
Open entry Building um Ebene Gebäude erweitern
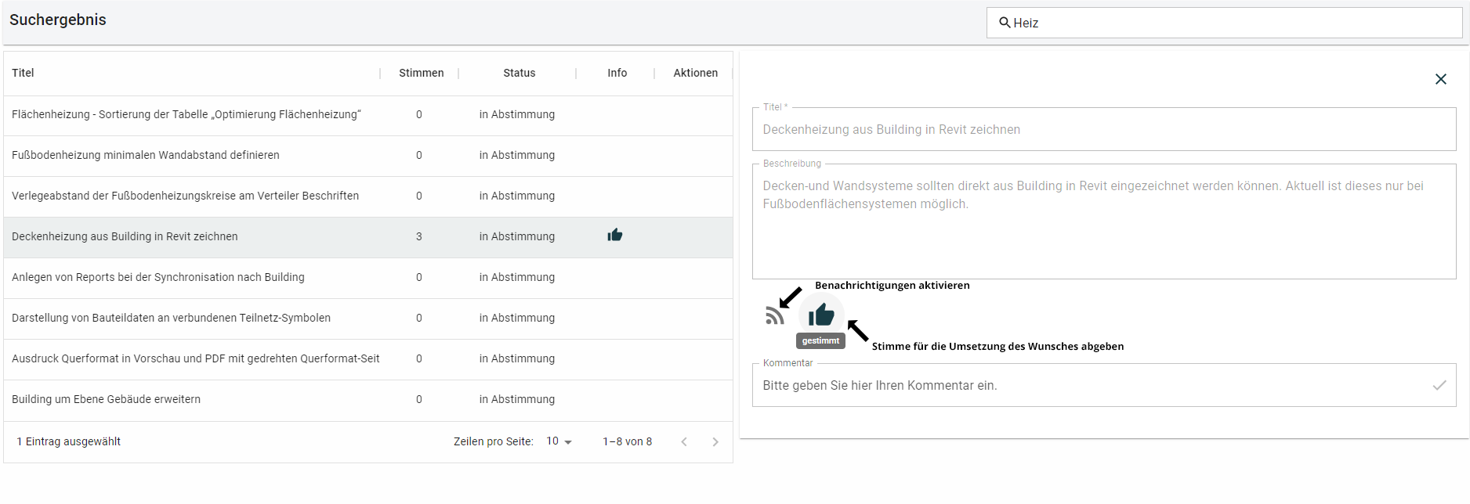(107, 399)
